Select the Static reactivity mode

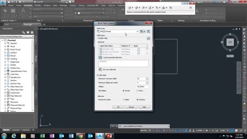(123, 100)
